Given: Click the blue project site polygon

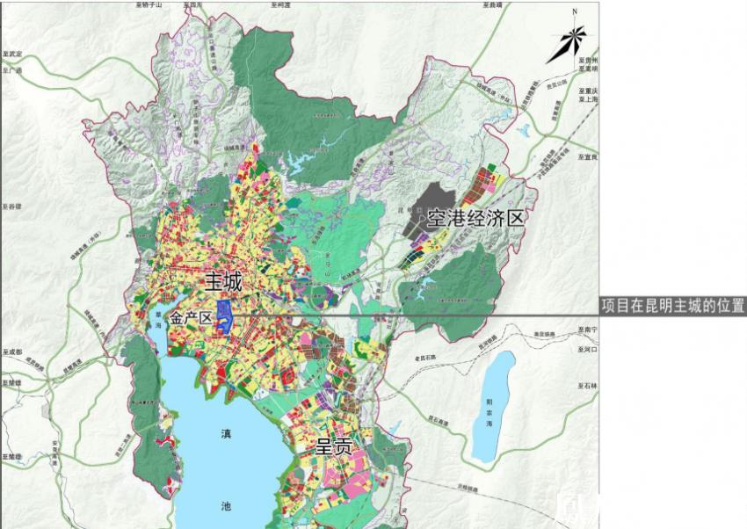Looking at the screenshot, I should pyautogui.click(x=223, y=315).
